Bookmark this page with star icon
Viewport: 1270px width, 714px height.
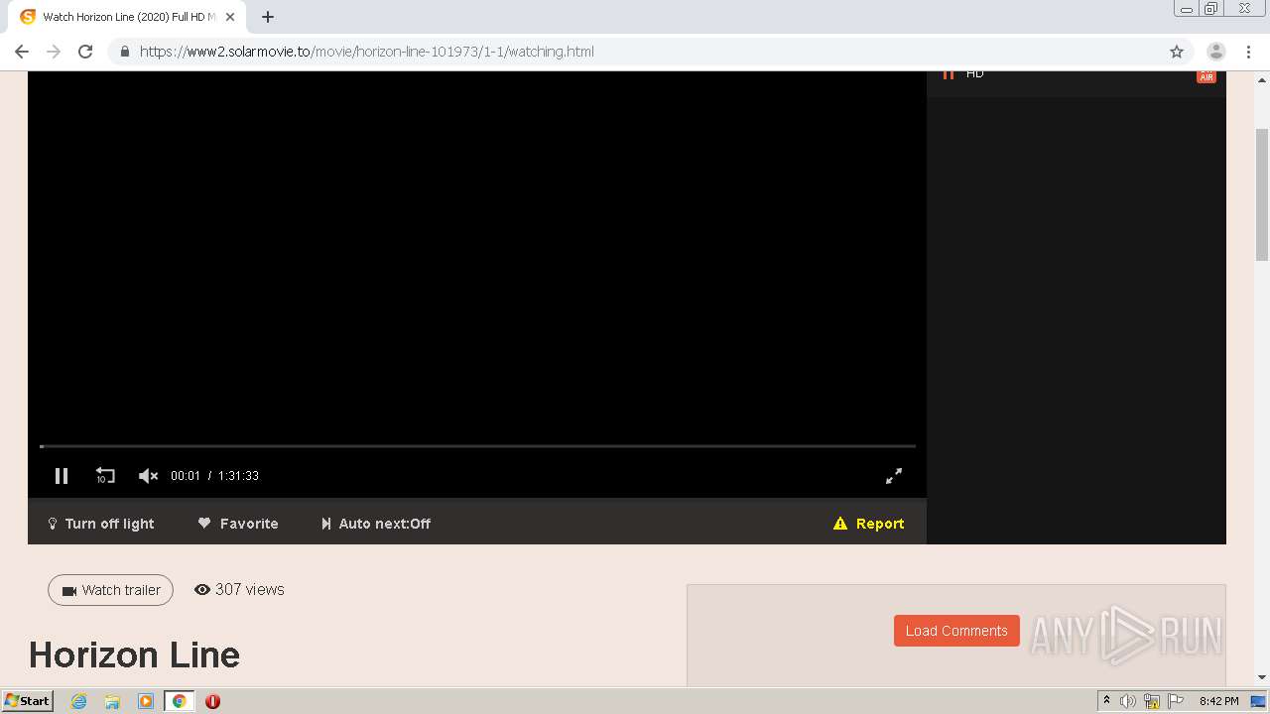[1177, 52]
